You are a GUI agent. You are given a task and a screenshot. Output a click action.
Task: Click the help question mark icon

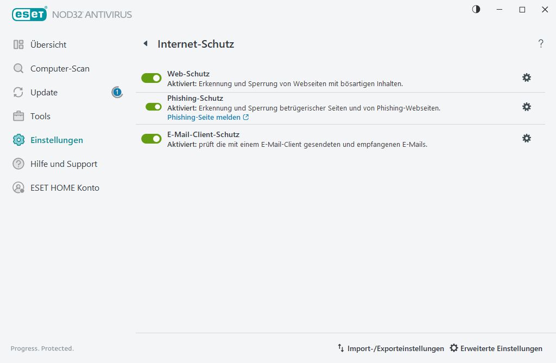[541, 44]
